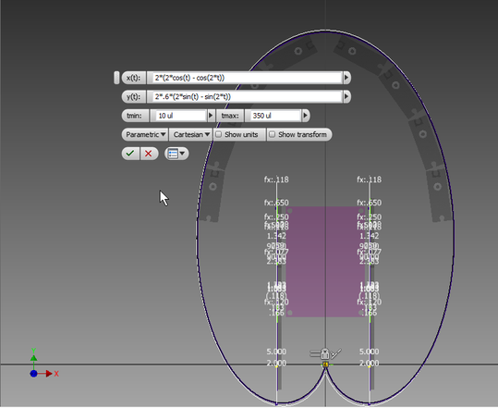This screenshot has height=408, width=498.
Task: Click the y(t) flyout arrow
Action: tap(346, 96)
